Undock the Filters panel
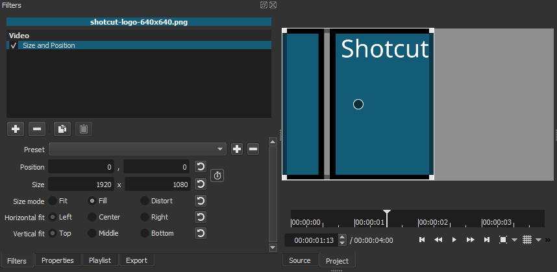Viewport: 557px width, 272px height. coord(264,5)
